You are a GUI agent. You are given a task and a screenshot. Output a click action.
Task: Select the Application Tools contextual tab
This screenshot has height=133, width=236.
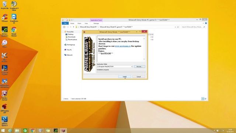click(96, 20)
